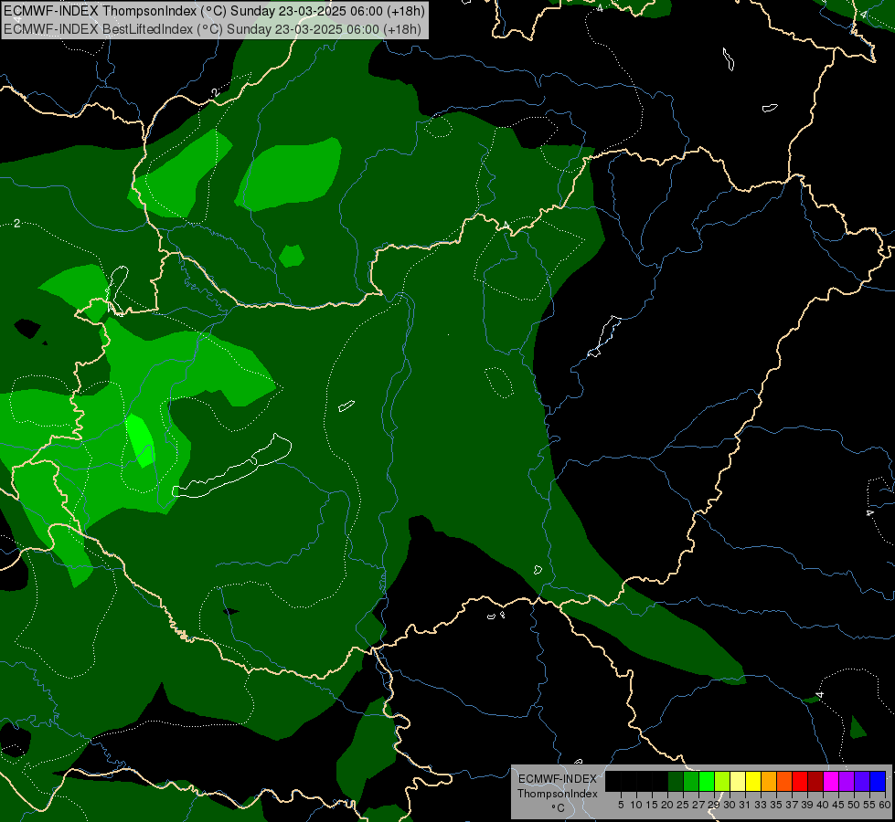Select the blue 55–60 legend swatch
This screenshot has width=895, height=822.
tap(878, 781)
